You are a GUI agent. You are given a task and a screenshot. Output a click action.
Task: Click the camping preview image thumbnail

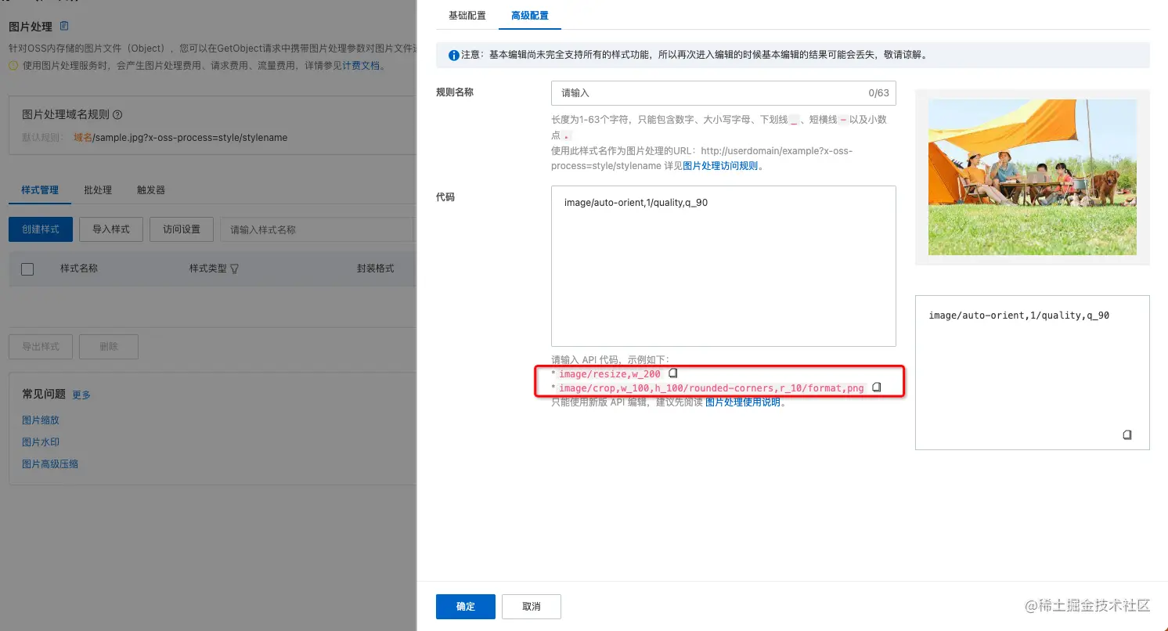coord(1033,177)
